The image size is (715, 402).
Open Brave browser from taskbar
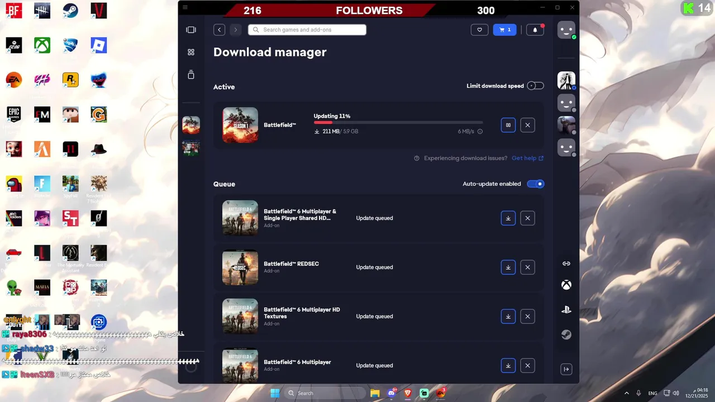(408, 393)
